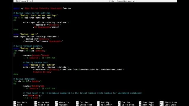Click the comment '# Backup local server settings'
Image resolution: width=189 pixels, height=106 pixels.
[32, 13]
